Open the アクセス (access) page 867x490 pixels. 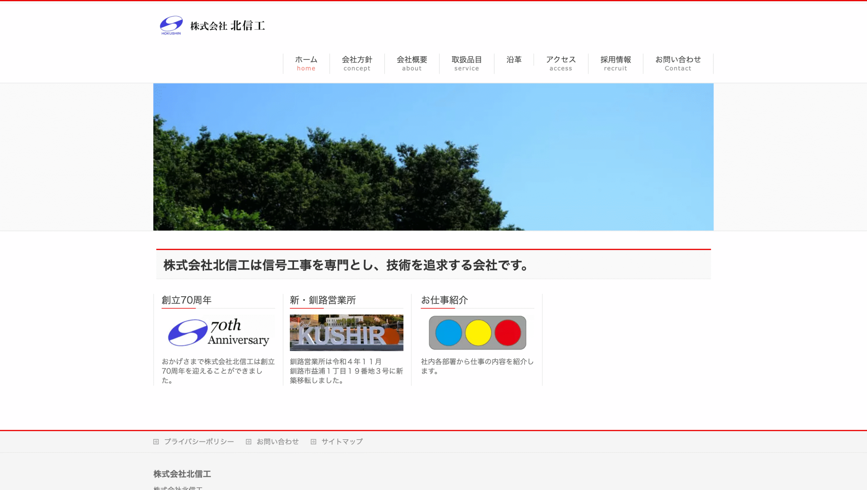[561, 64]
